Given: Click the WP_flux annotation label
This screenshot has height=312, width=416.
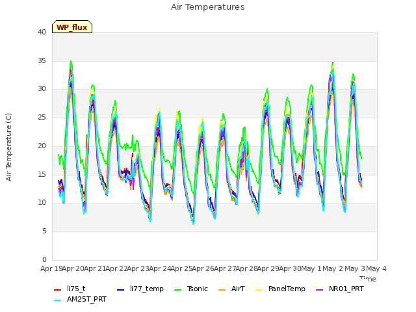Looking at the screenshot, I should click(x=72, y=27).
